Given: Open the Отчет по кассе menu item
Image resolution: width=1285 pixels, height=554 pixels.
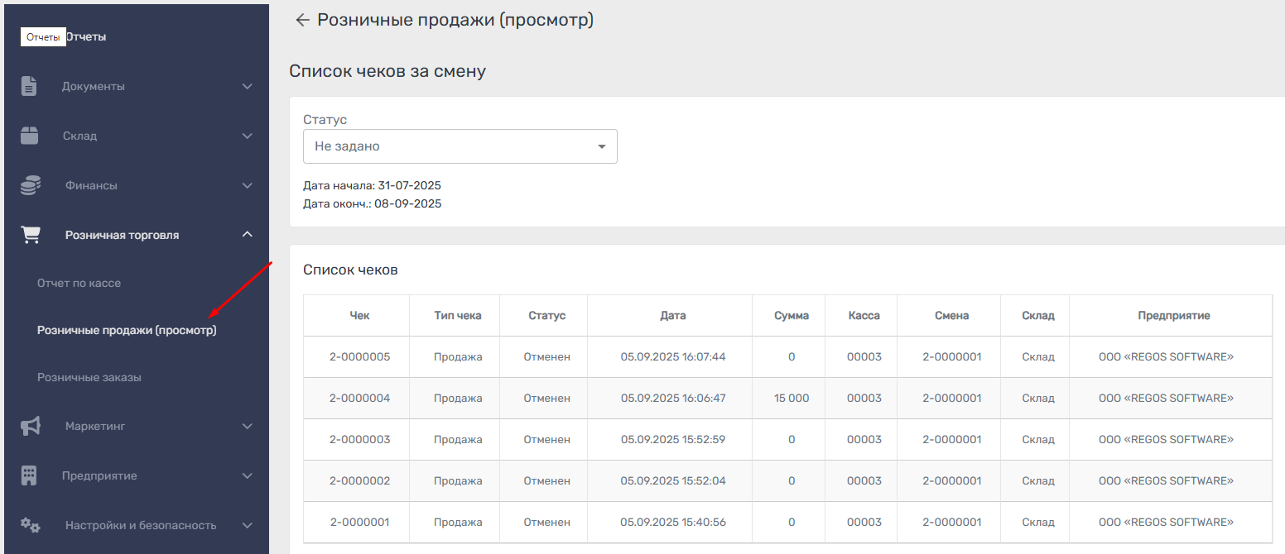Looking at the screenshot, I should pyautogui.click(x=79, y=283).
